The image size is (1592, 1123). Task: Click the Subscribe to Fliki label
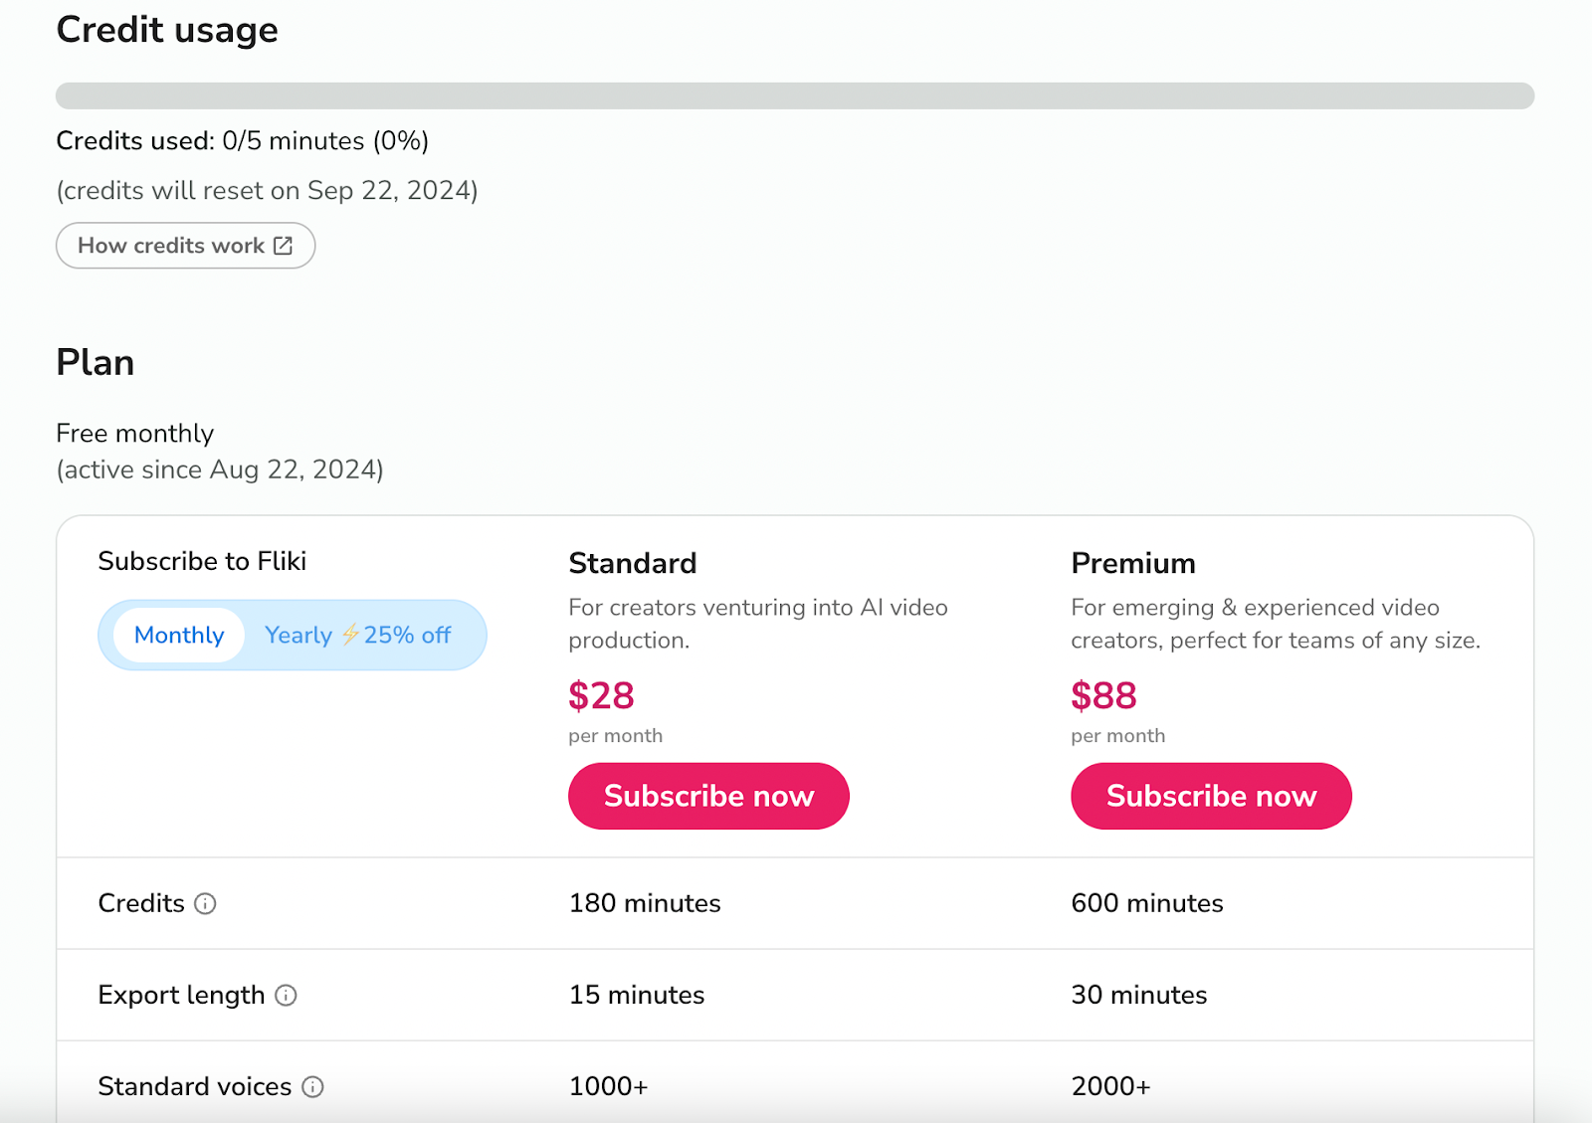tap(202, 560)
